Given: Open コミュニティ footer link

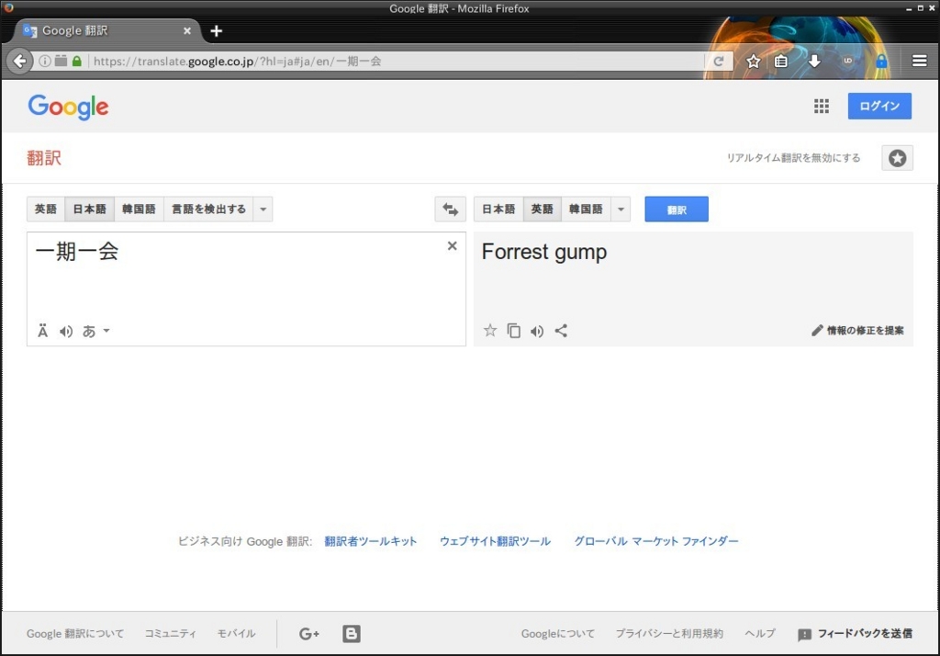Looking at the screenshot, I should click(x=170, y=633).
